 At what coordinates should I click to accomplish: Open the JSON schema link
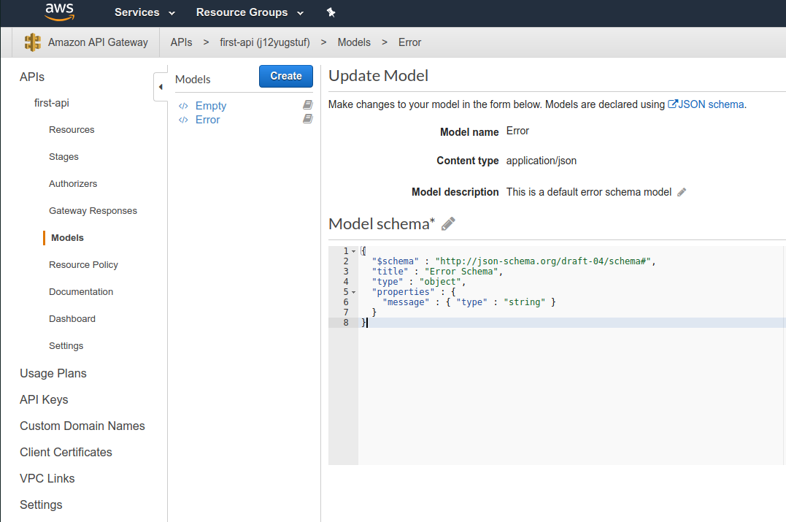click(x=711, y=104)
